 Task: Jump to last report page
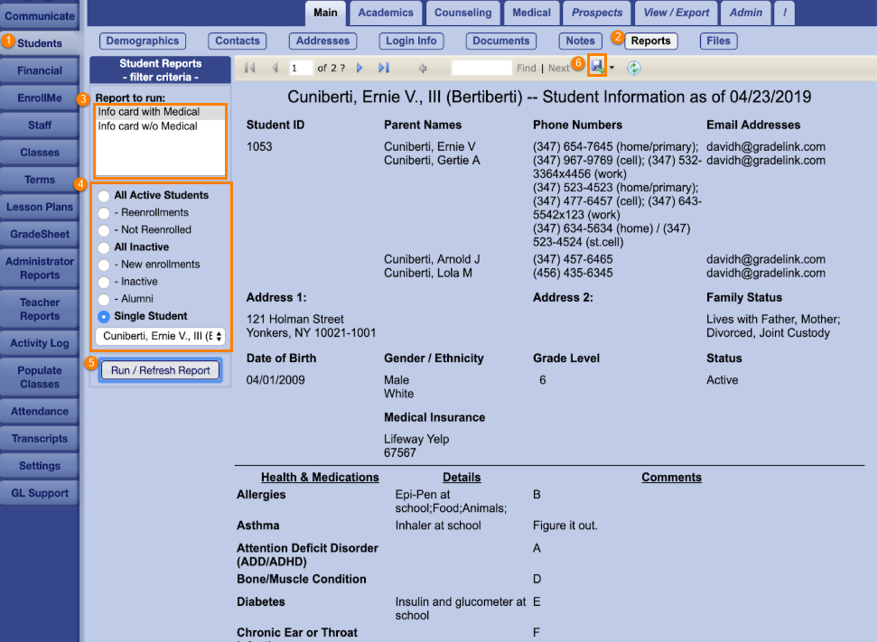coord(384,68)
